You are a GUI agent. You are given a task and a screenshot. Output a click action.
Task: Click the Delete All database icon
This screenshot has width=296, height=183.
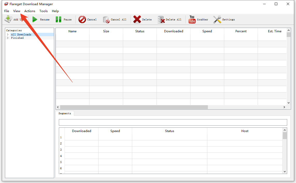[x=161, y=19]
